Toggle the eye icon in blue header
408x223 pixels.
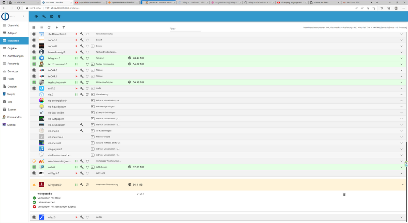click(x=36, y=16)
